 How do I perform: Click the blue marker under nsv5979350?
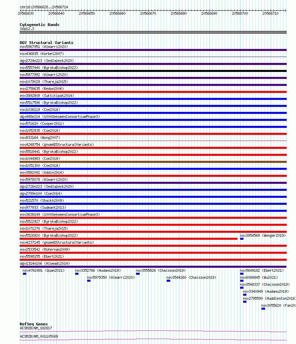coord(89,281)
